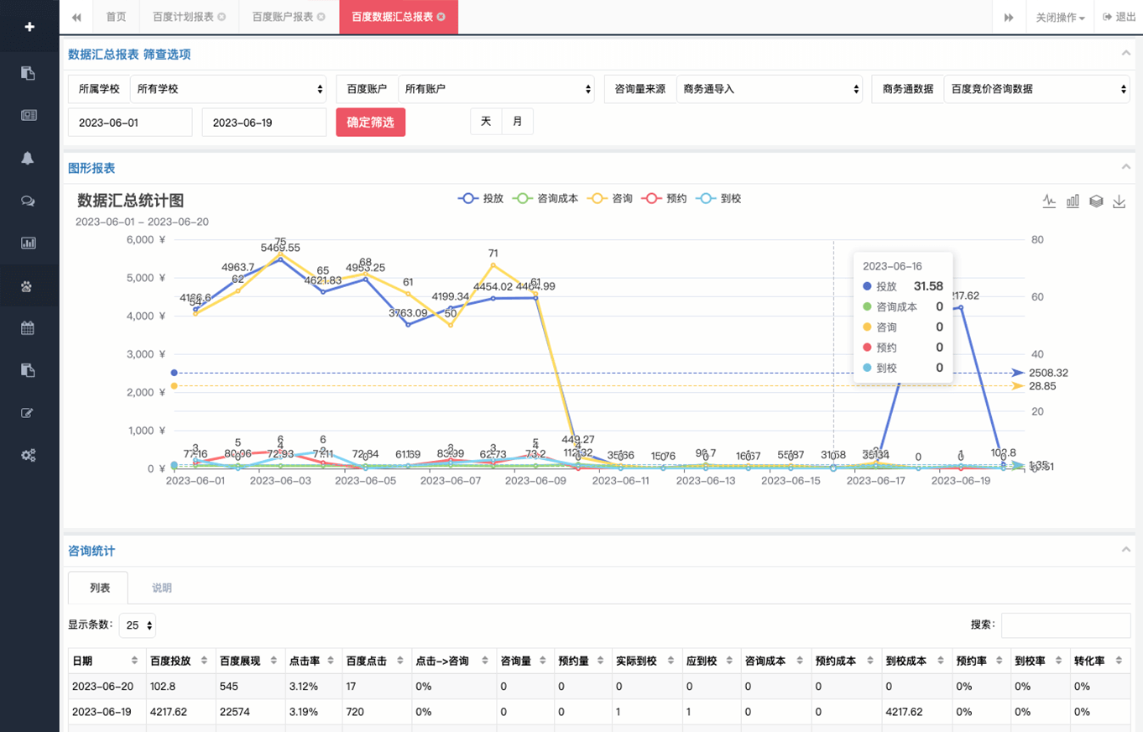The image size is (1143, 732).
Task: Click the 确定筛选 button
Action: 370,122
